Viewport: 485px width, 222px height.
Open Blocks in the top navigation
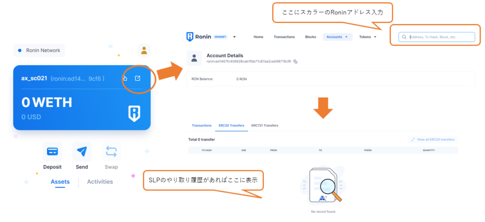tap(310, 37)
